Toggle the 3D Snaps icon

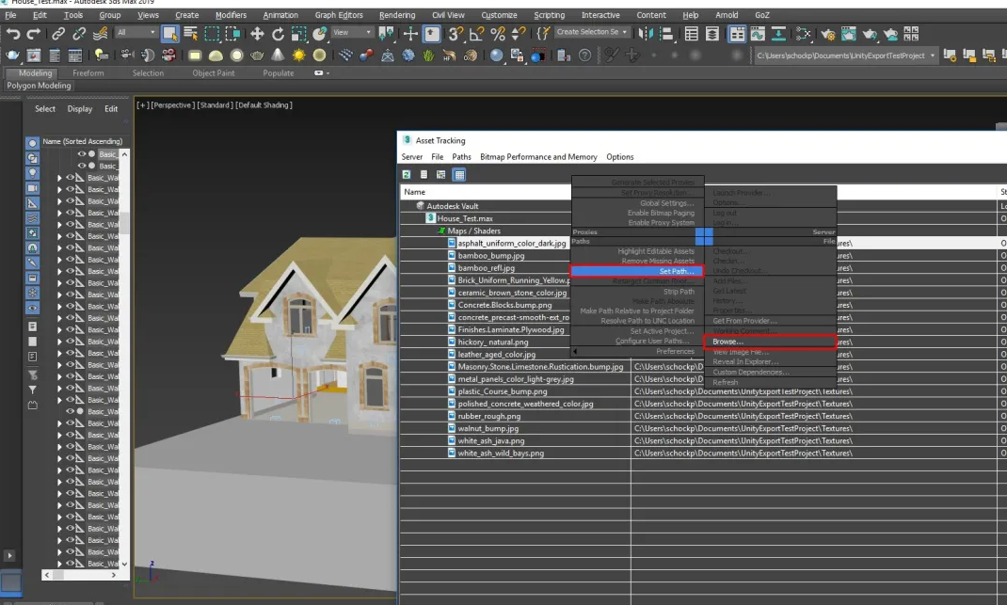[456, 33]
